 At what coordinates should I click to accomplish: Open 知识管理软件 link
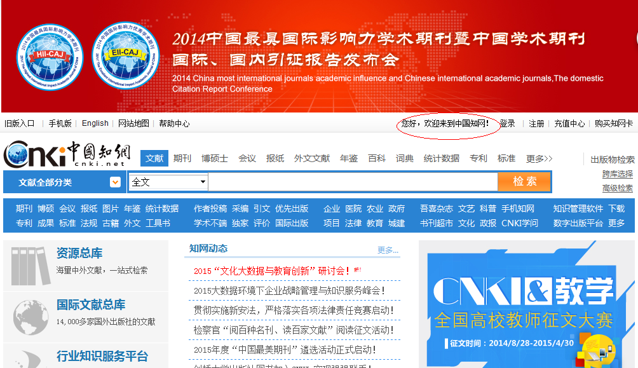578,209
